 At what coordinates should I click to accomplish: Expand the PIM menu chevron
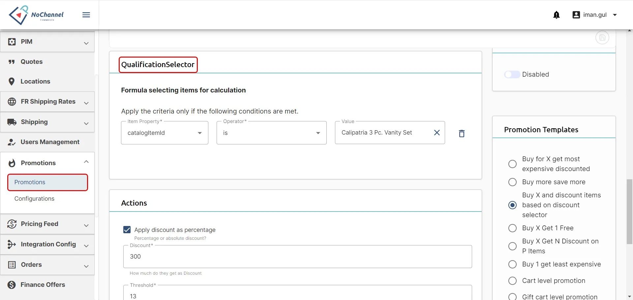coord(86,43)
